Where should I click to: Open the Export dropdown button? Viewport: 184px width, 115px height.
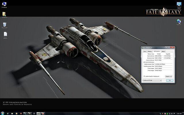pos(169,76)
